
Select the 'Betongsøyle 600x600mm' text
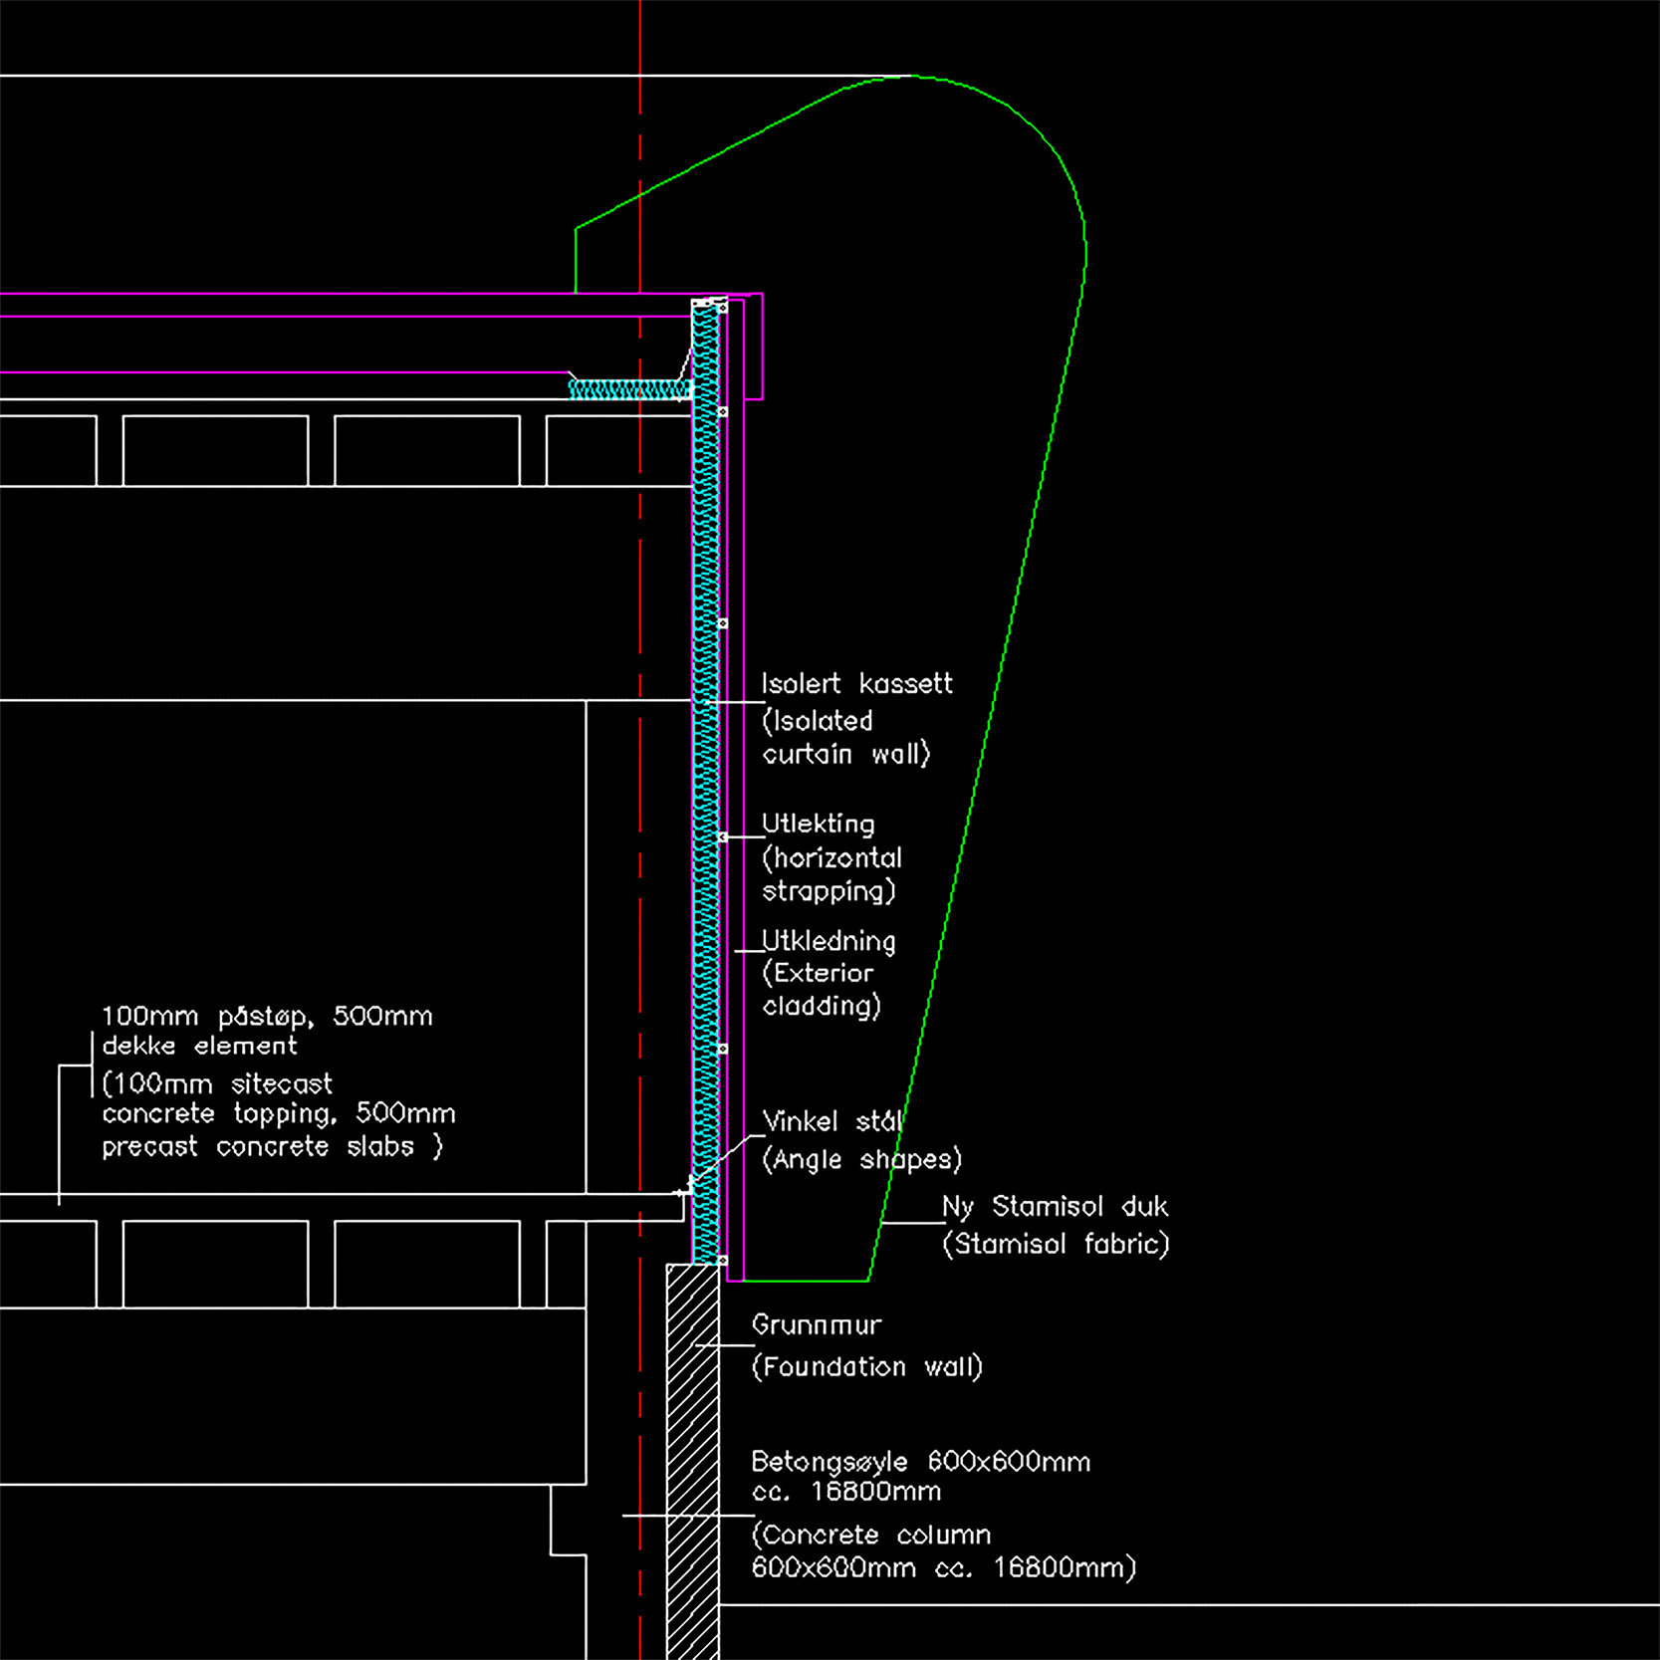click(921, 1462)
